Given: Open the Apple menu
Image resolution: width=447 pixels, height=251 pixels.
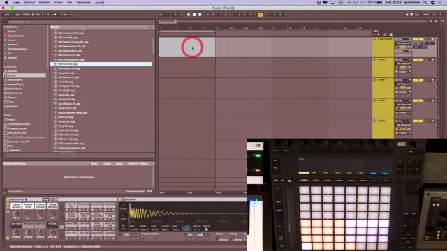Looking at the screenshot, I should [x=6, y=3].
